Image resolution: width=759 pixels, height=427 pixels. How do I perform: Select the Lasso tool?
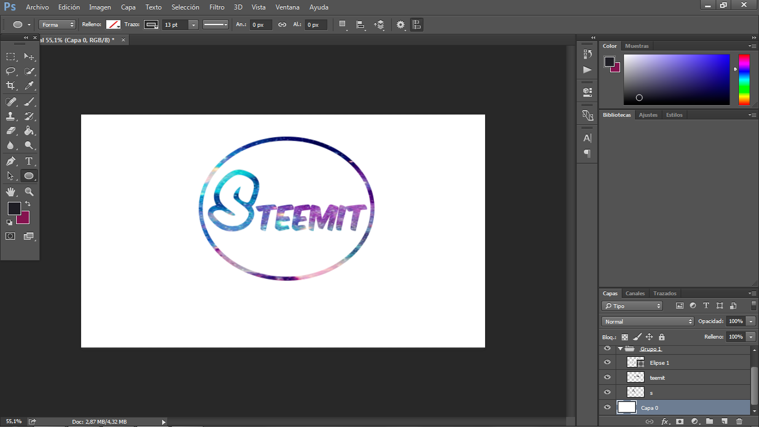point(11,71)
